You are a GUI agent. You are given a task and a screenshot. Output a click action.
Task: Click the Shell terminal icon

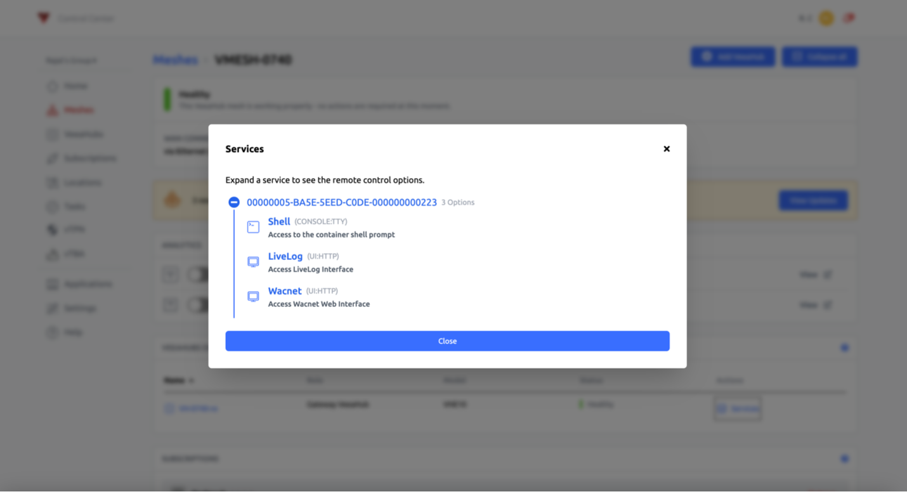pyautogui.click(x=253, y=227)
